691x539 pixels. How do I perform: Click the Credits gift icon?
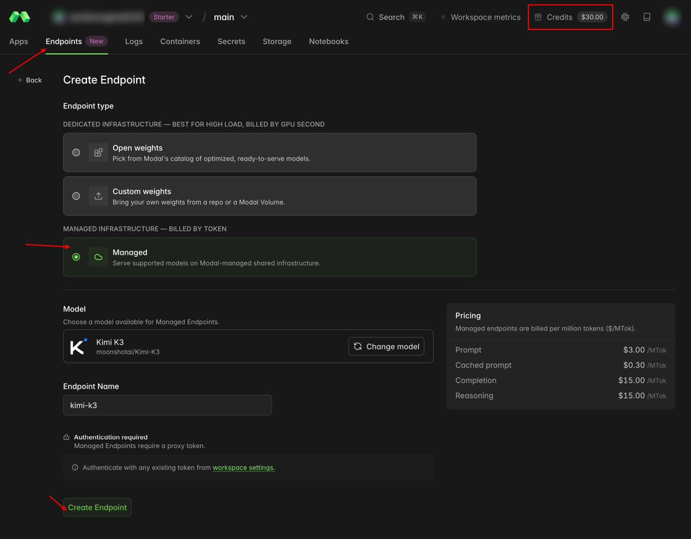pyautogui.click(x=538, y=17)
